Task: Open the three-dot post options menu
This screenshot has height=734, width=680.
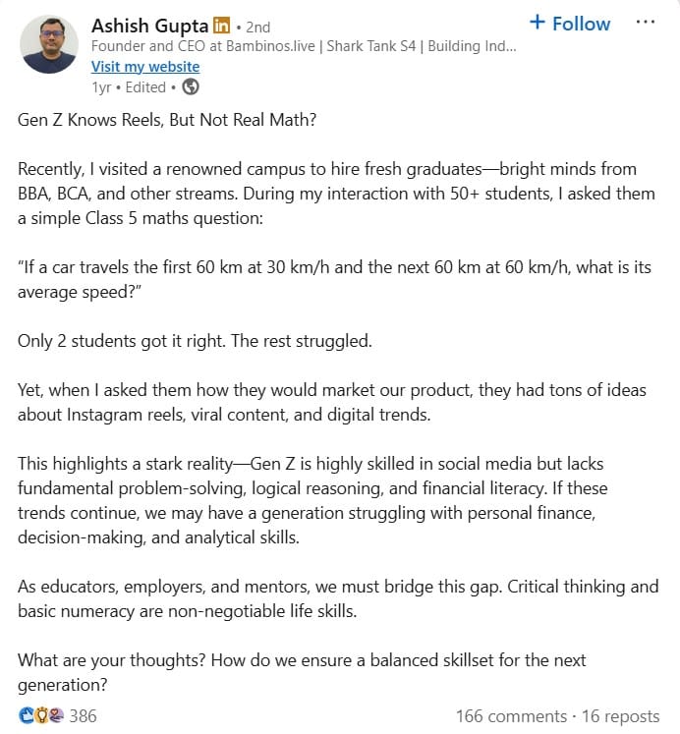Action: point(645,22)
